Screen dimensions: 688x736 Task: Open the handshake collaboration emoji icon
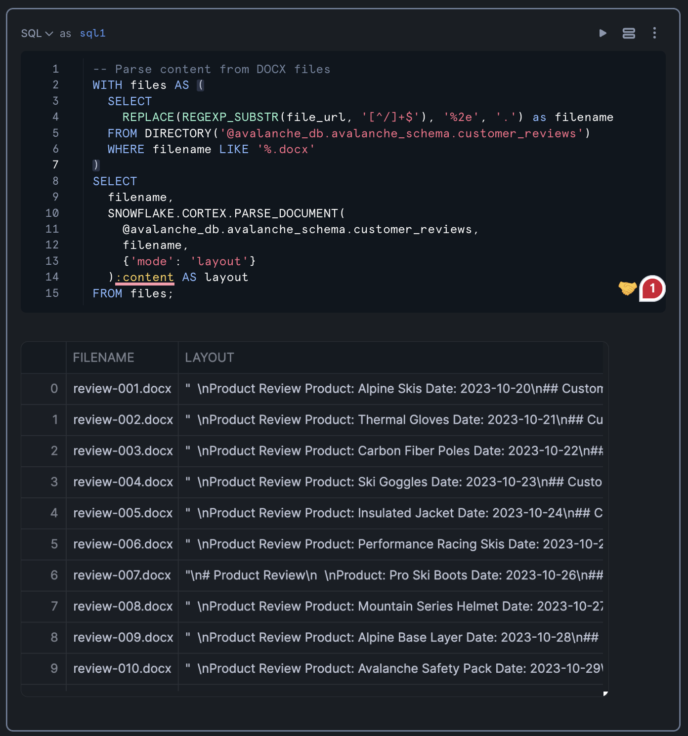coord(627,288)
